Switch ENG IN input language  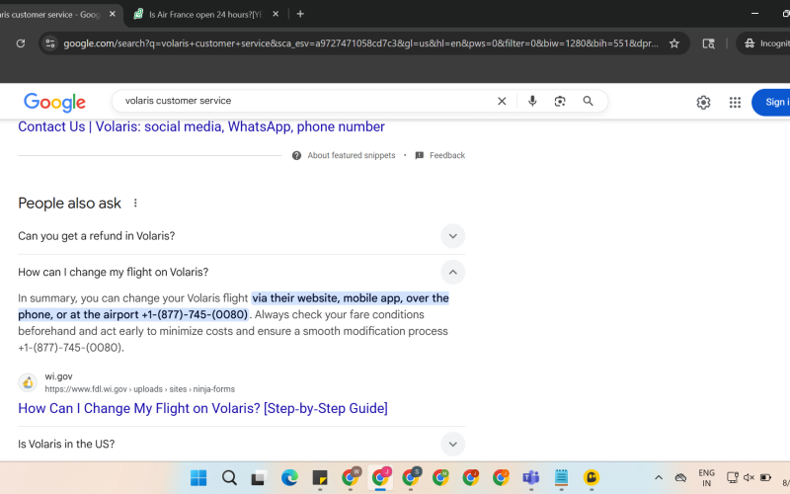click(706, 478)
